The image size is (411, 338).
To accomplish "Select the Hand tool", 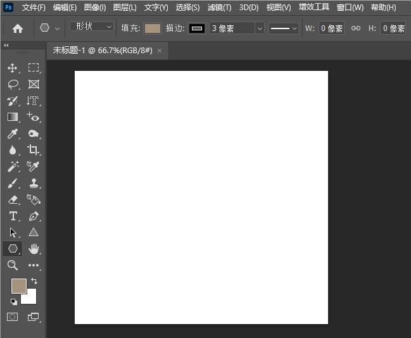I will pos(34,249).
